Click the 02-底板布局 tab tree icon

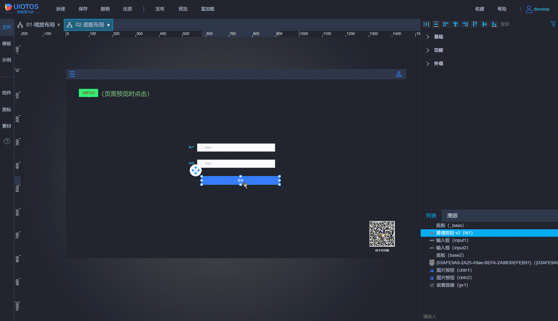coord(69,25)
